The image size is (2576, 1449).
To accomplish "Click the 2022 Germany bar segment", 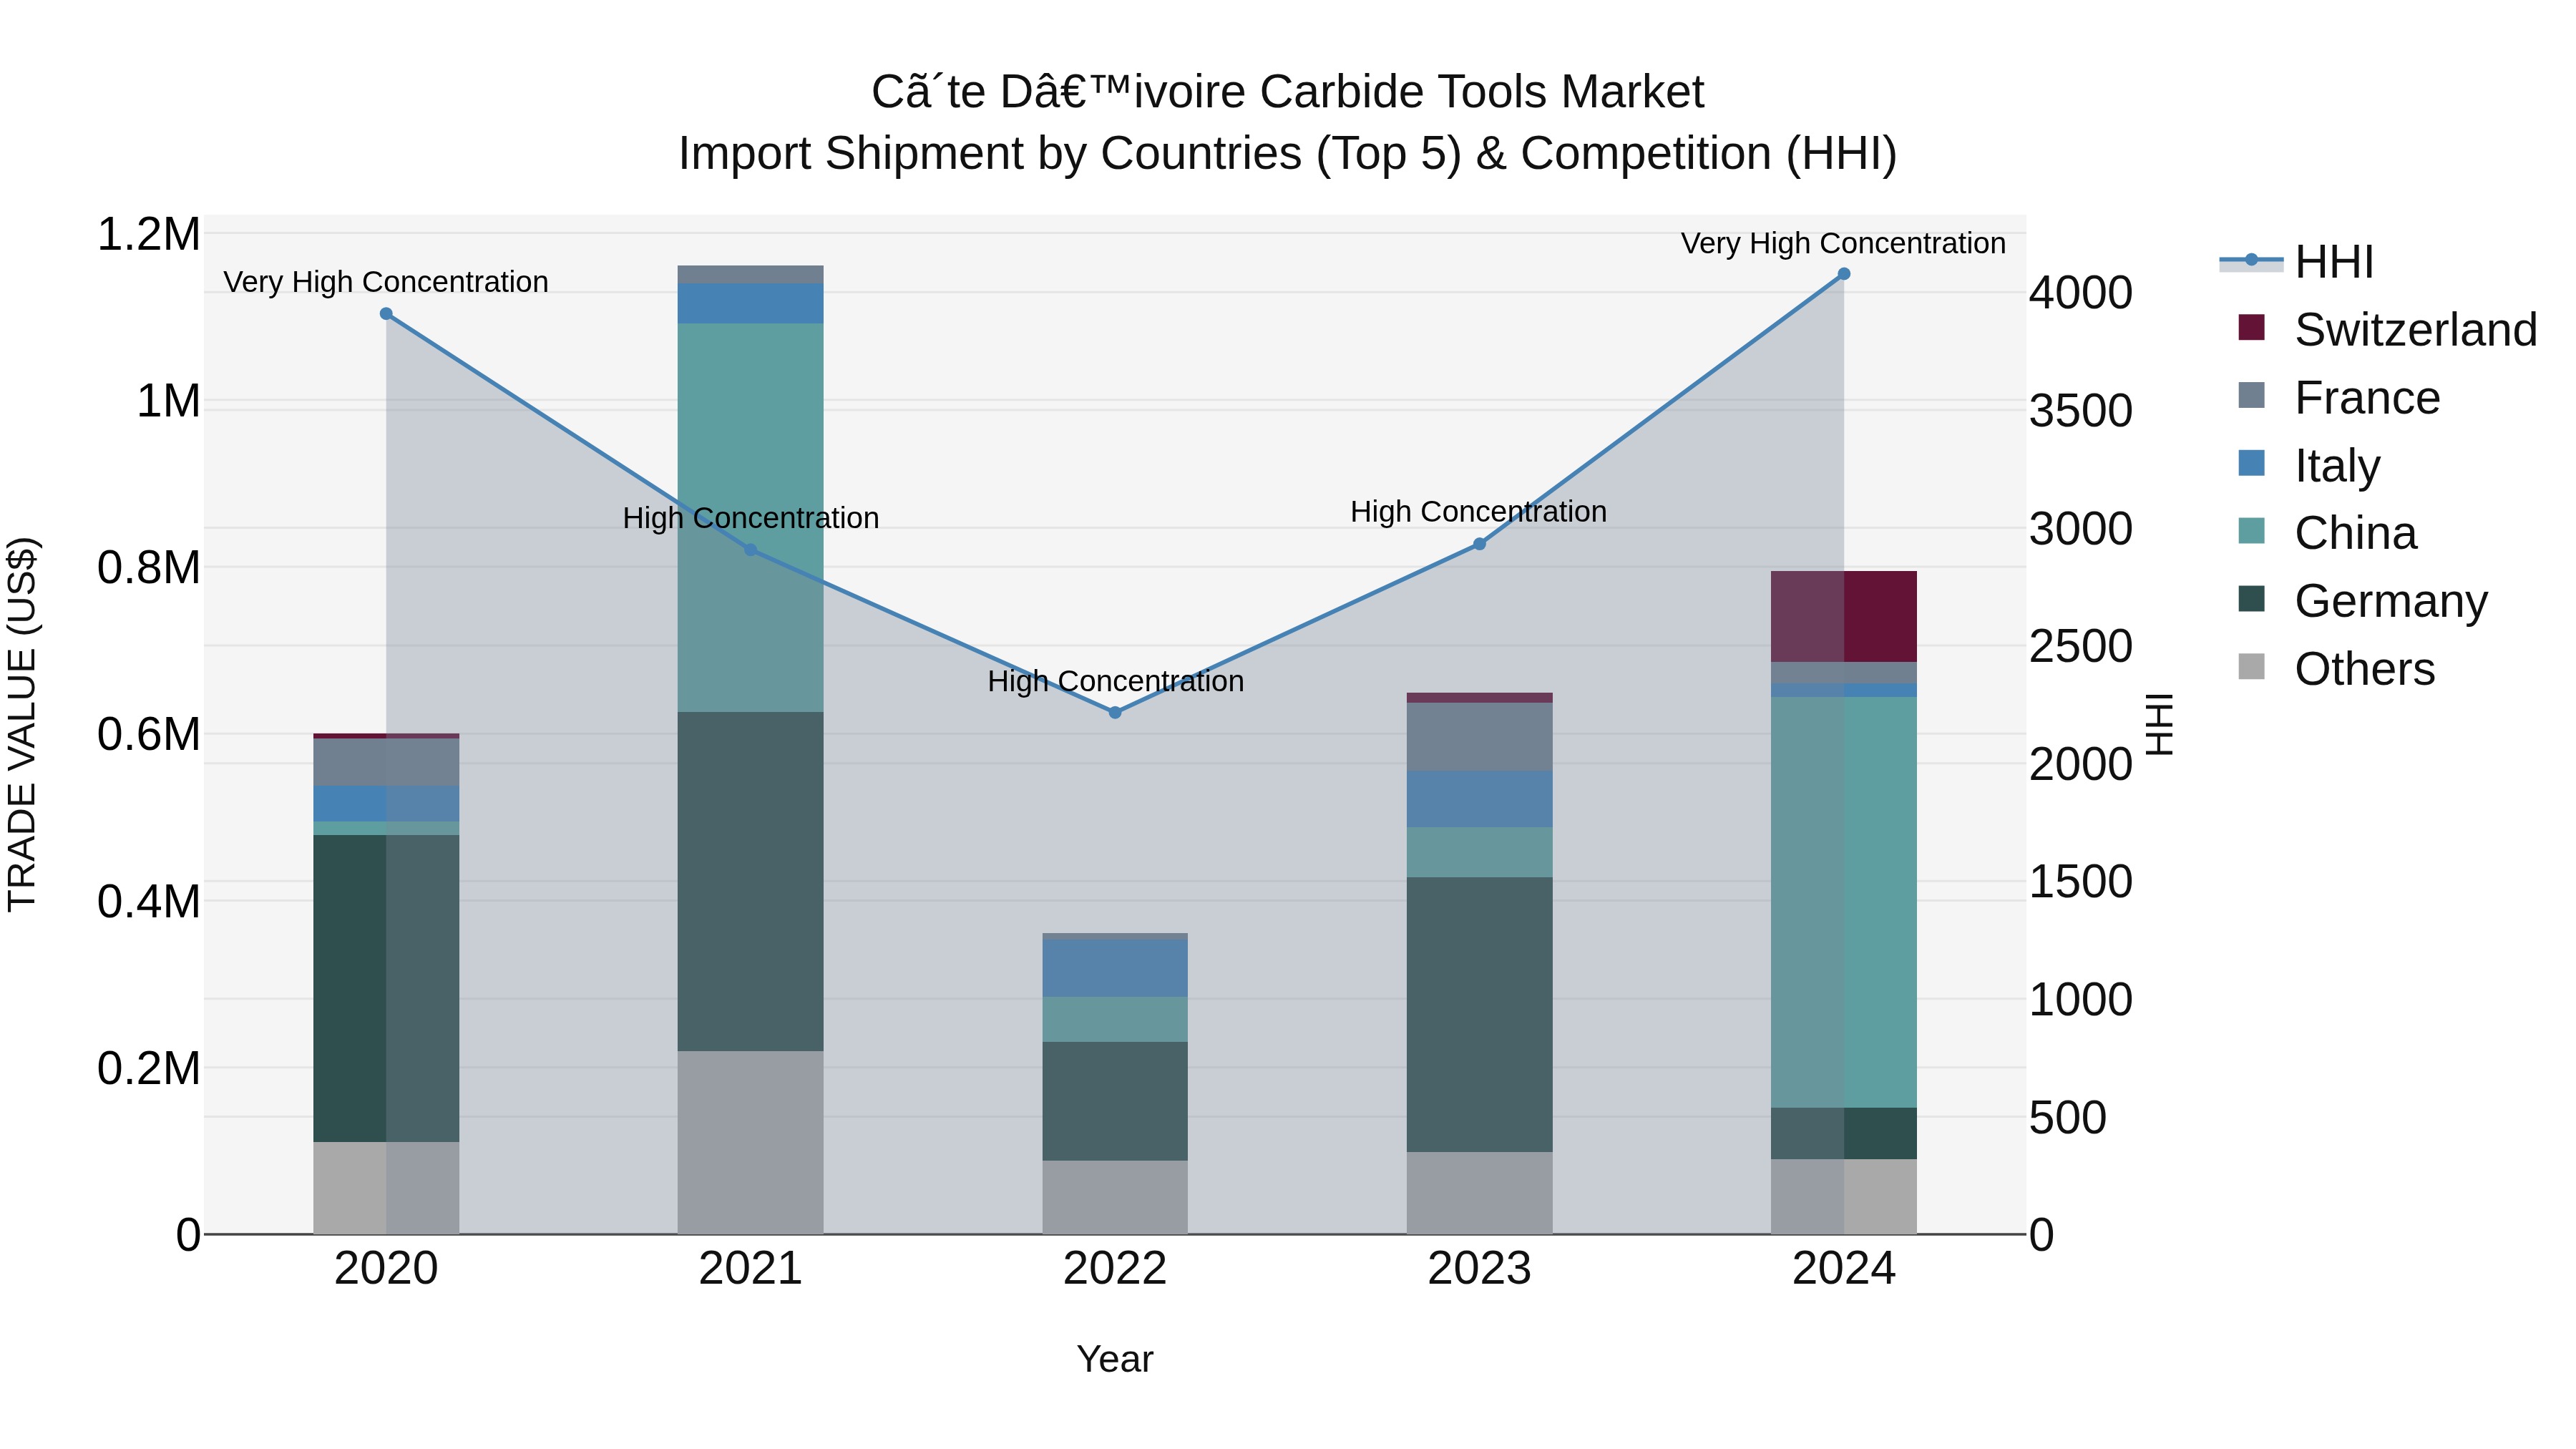I will tap(1115, 1101).
